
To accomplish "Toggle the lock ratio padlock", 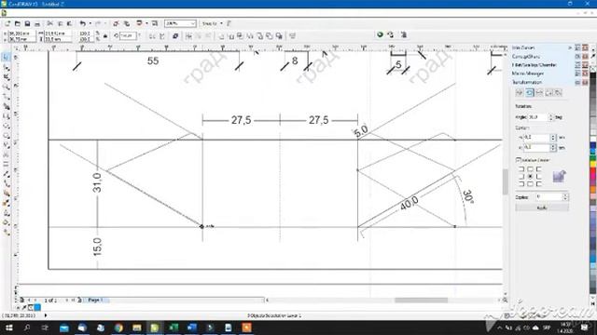I will [105, 36].
